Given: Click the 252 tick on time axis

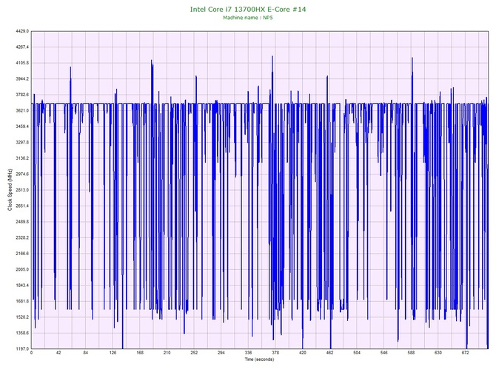Looking at the screenshot, I should click(x=194, y=353).
